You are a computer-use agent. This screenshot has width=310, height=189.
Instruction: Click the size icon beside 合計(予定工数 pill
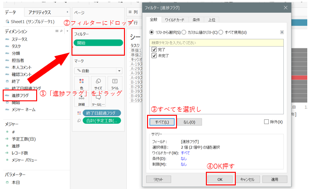click(x=79, y=120)
